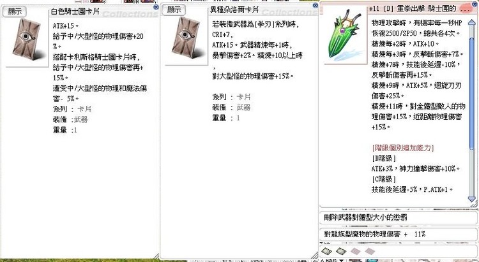479x262 pixels.
Task: Click the scroll down arrow in weapon description
Action: point(472,199)
